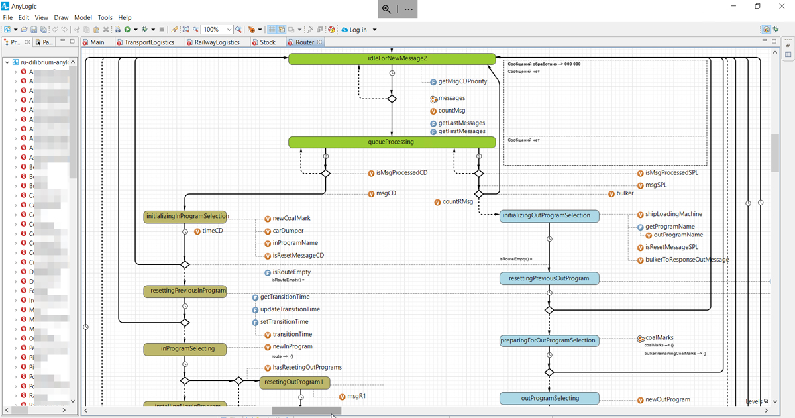This screenshot has height=418, width=795.
Task: Click the Save model icon in toolbar
Action: (34, 30)
